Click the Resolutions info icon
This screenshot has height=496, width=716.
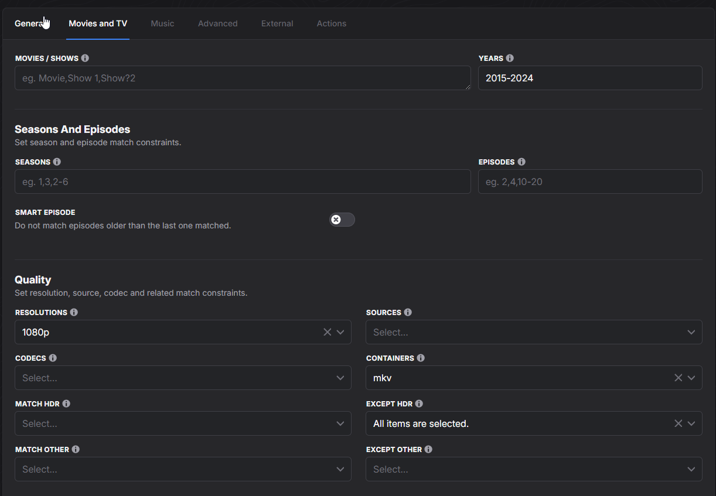pyautogui.click(x=74, y=312)
